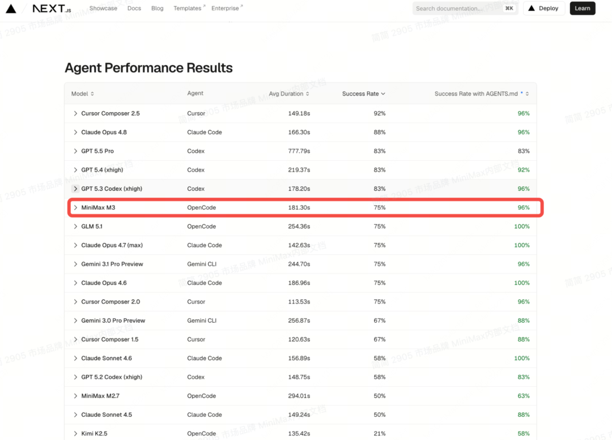The width and height of the screenshot is (612, 440).
Task: Click Codex agent in GPT 5.5 Pro row
Action: [195, 151]
